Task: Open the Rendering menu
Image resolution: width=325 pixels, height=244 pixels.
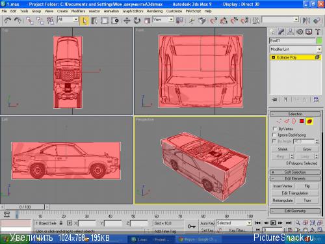Action: [155, 11]
